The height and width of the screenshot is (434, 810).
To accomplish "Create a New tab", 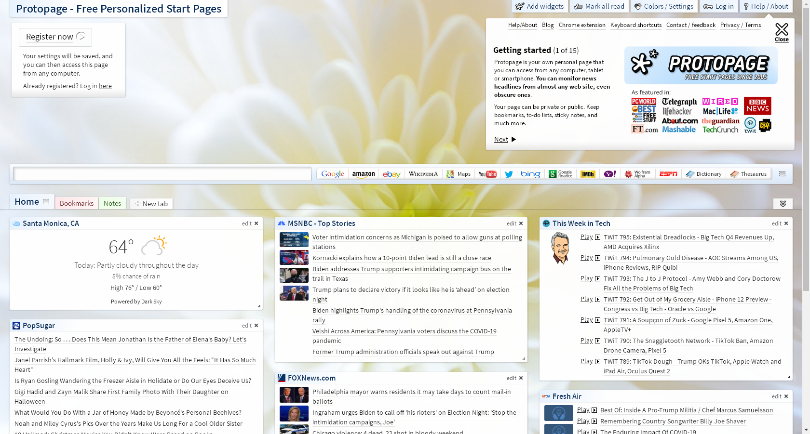I will (x=151, y=204).
